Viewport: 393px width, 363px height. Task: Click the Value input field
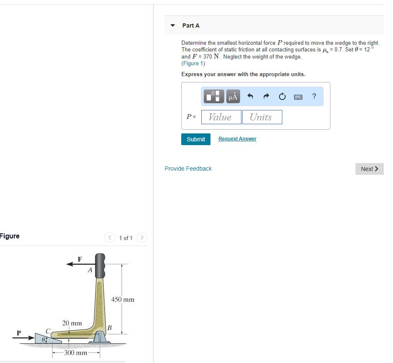pos(221,117)
